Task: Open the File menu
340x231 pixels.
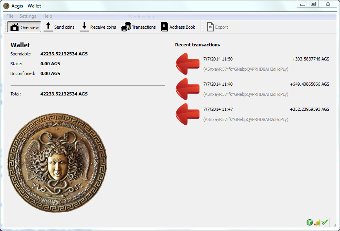Action: point(10,16)
